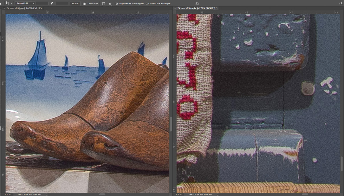
Task: Close the 24 mm -03 copie document
Action: pos(175,8)
